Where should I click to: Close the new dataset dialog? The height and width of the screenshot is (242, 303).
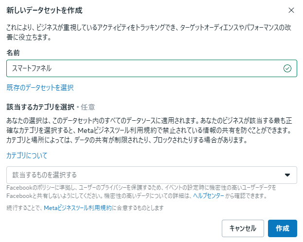click(291, 10)
